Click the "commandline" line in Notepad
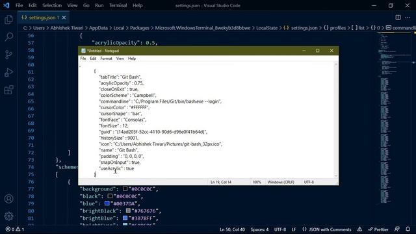The image size is (416, 234). click(x=161, y=101)
